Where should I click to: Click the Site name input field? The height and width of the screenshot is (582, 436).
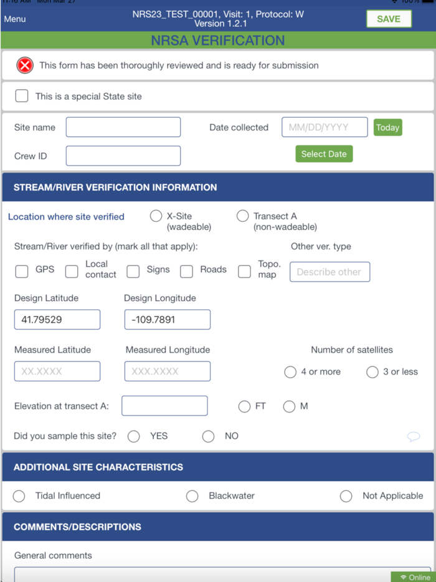[123, 127]
